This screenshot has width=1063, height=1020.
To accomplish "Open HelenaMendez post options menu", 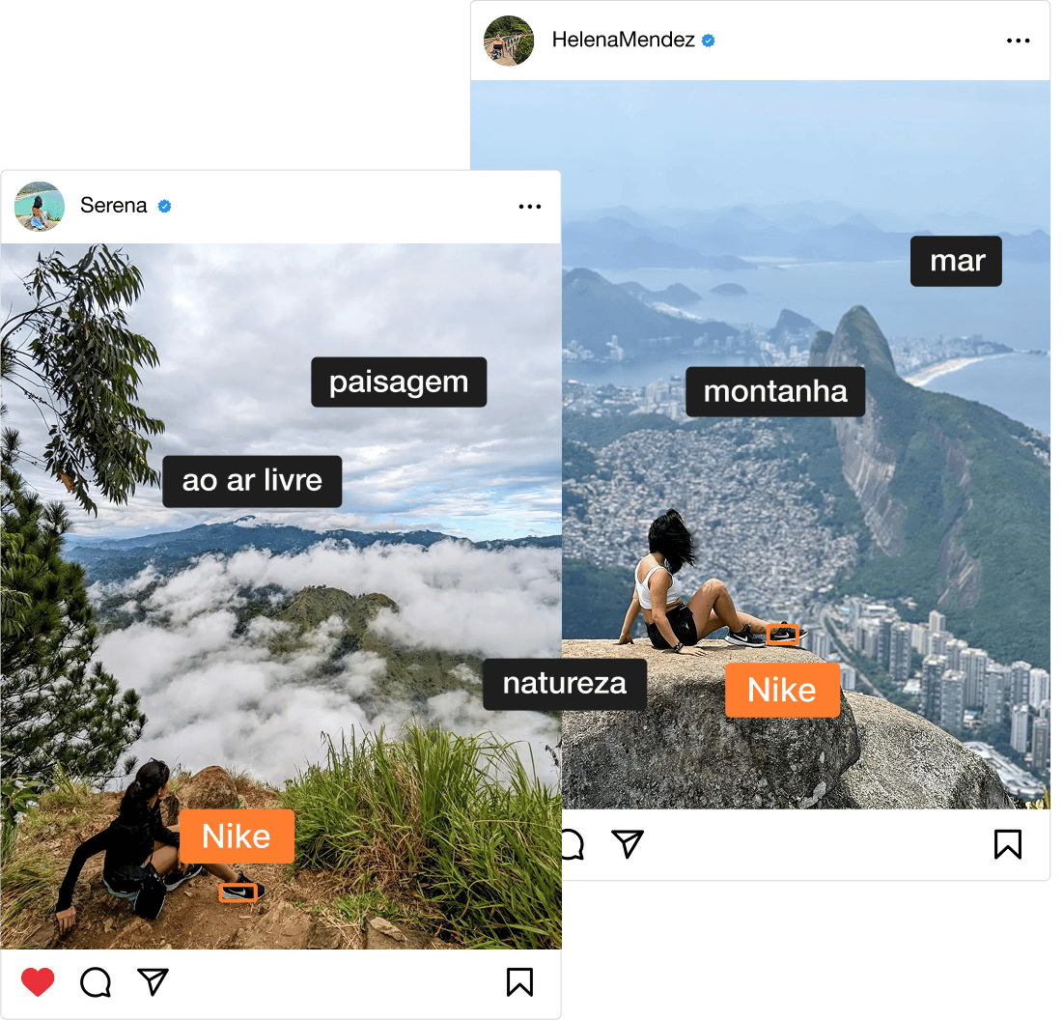I will click(x=1019, y=41).
